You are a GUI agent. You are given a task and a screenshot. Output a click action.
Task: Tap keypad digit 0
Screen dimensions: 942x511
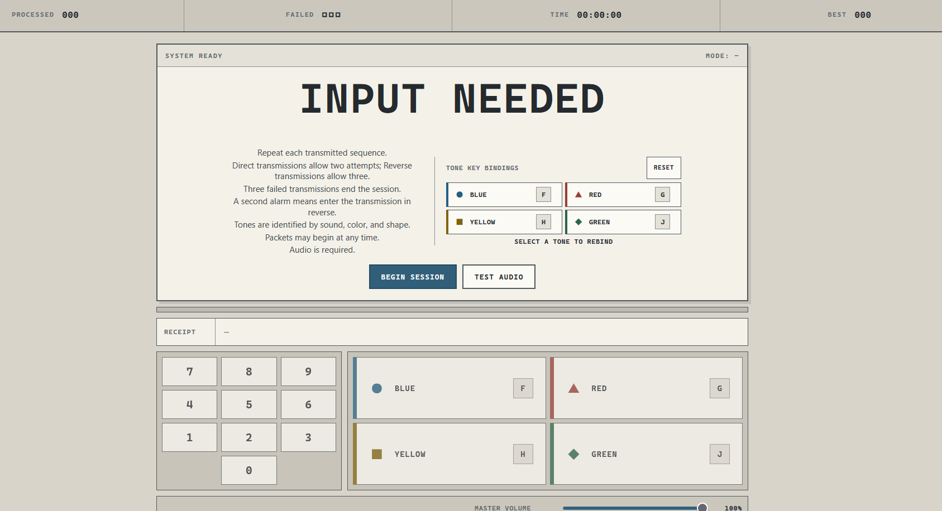pos(249,470)
